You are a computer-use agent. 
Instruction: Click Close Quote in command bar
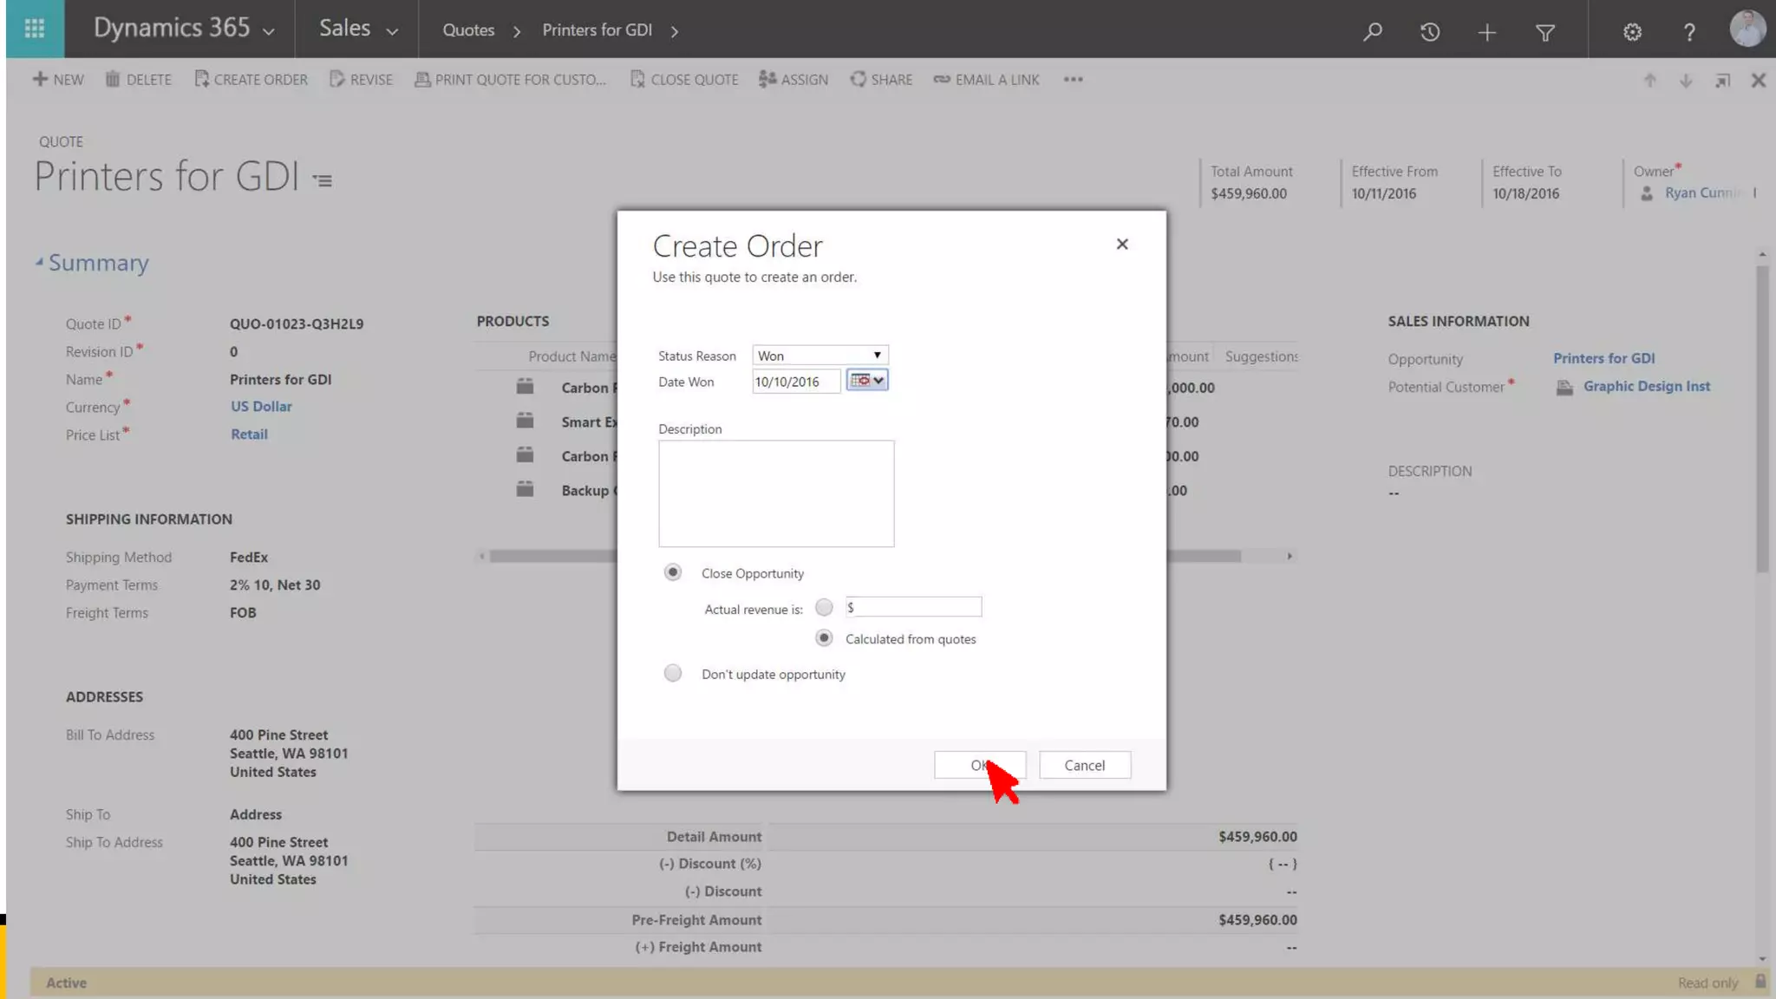(684, 80)
